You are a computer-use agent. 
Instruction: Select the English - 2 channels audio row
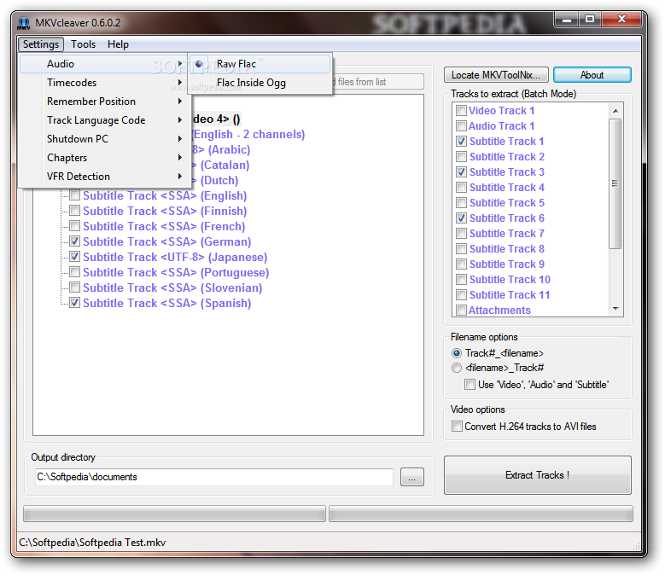coord(249,134)
